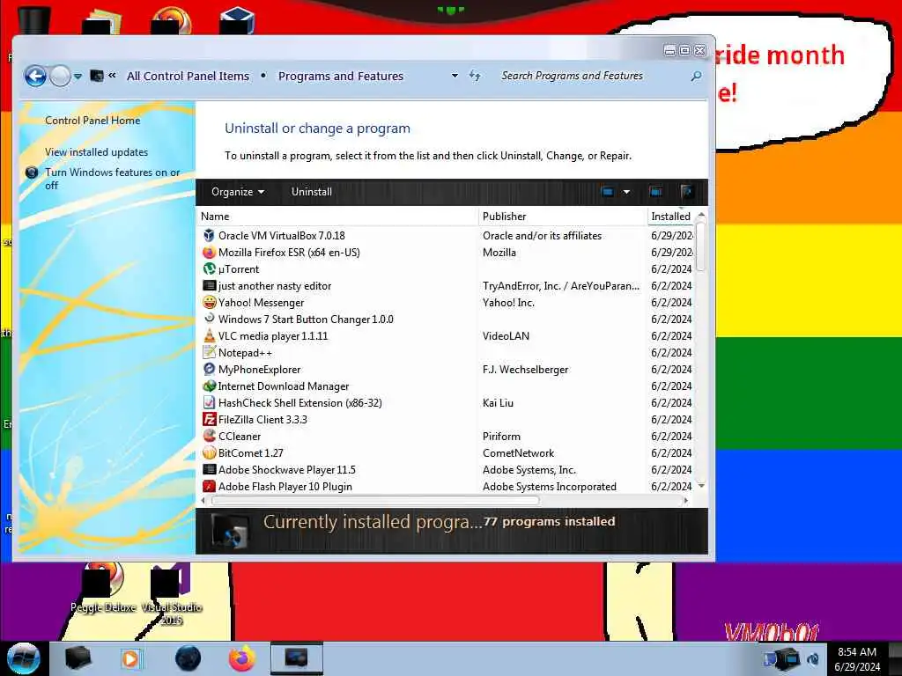This screenshot has height=676, width=902.
Task: Click the refresh icon beside address bar
Action: [x=475, y=76]
